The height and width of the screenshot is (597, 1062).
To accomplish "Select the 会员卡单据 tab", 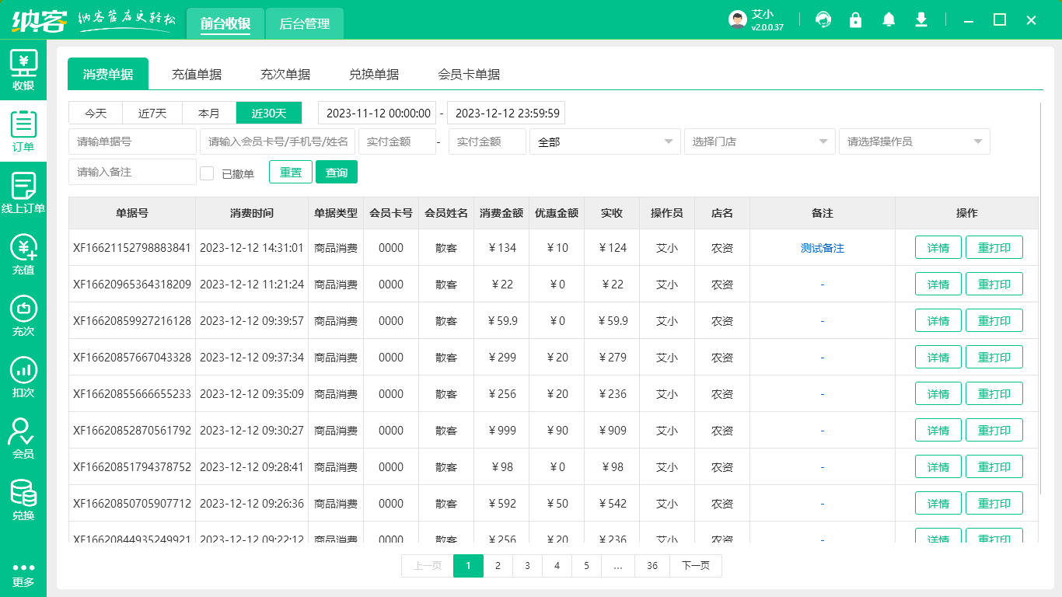I will click(x=469, y=74).
